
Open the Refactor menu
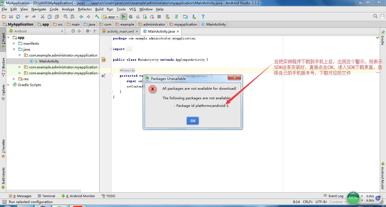85,9
